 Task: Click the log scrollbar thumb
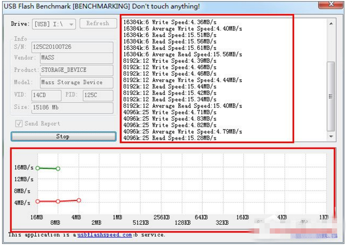coord(331,97)
